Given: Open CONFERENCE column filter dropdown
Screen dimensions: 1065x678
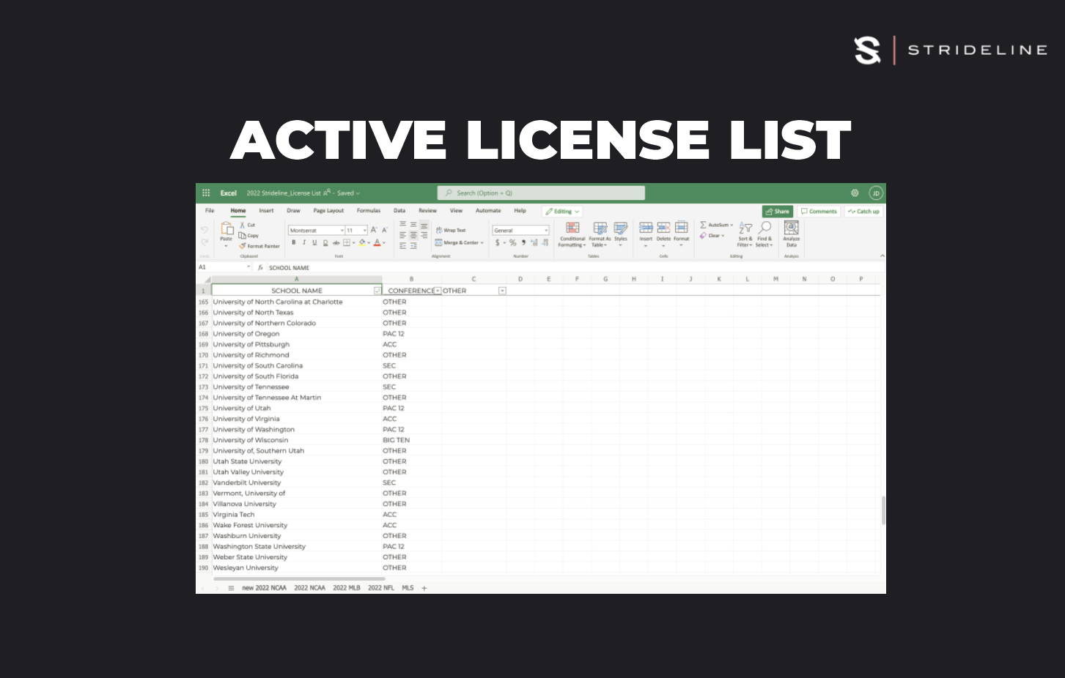Looking at the screenshot, I should [438, 291].
